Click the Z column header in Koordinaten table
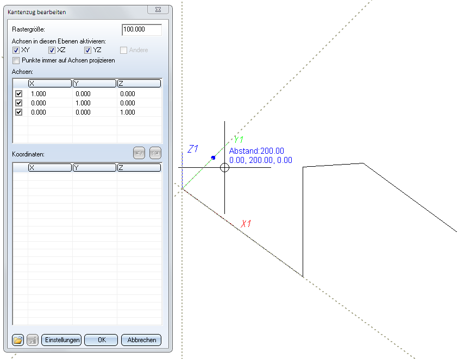Image resolution: width=464 pixels, height=359 pixels. (x=139, y=168)
